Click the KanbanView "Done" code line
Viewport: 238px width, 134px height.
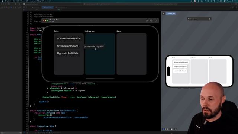pos(79,97)
